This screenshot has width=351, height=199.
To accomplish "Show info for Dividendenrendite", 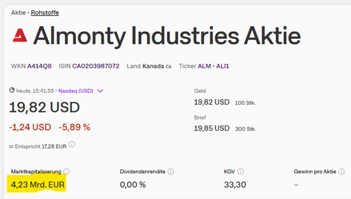I will tap(171, 172).
